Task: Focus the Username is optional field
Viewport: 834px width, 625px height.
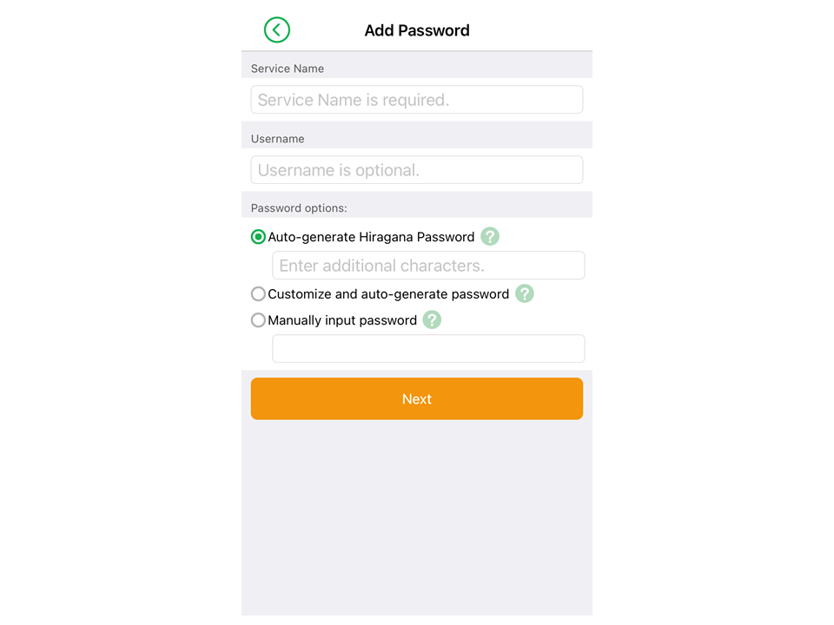Action: [416, 169]
